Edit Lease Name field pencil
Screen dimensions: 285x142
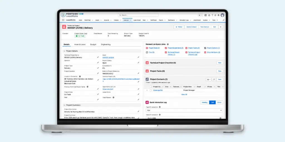point(138,94)
